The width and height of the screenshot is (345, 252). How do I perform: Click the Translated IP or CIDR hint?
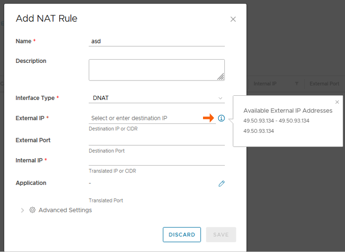[x=112, y=171]
